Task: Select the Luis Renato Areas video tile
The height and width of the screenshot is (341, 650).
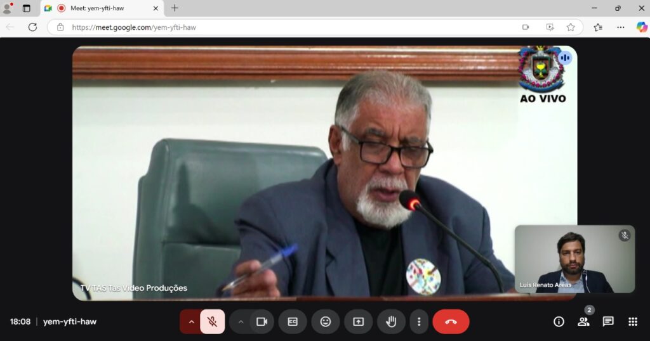Action: pyautogui.click(x=574, y=259)
